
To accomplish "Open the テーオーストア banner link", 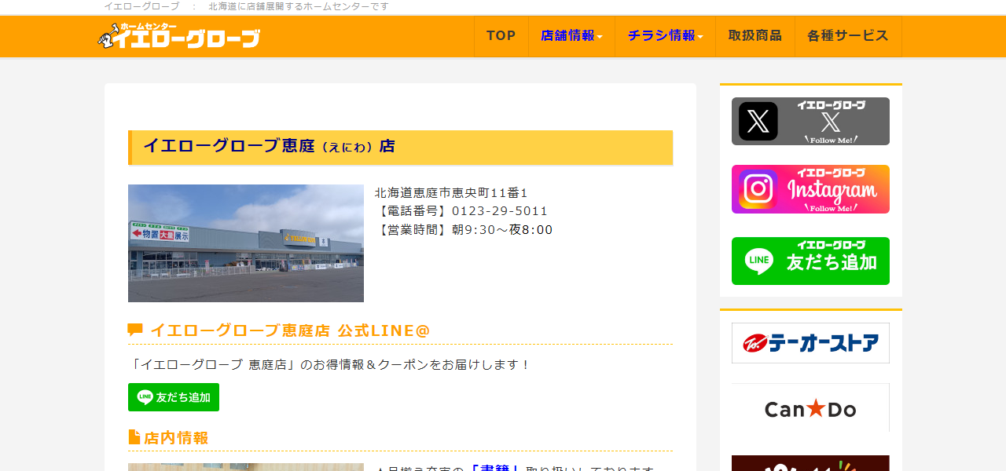I will tap(810, 343).
